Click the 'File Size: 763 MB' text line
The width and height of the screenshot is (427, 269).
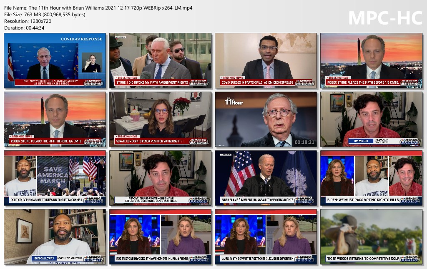[x=45, y=15]
